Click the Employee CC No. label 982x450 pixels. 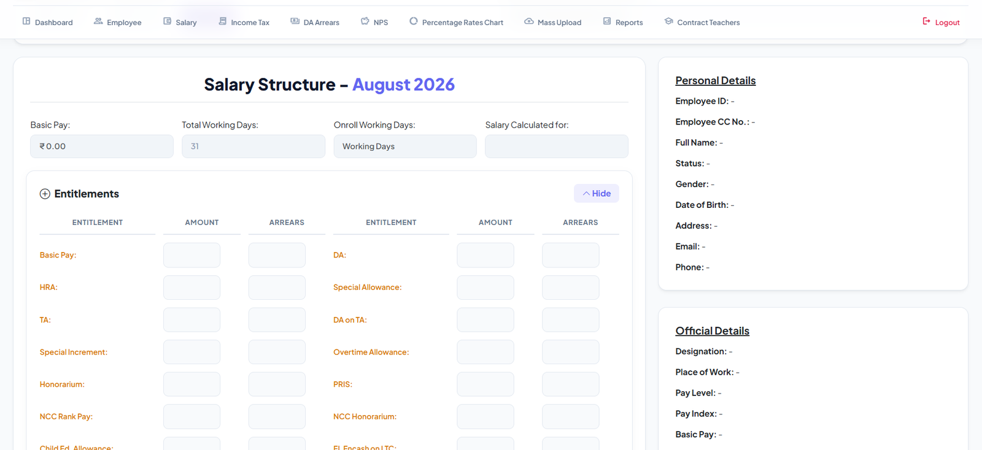(713, 122)
